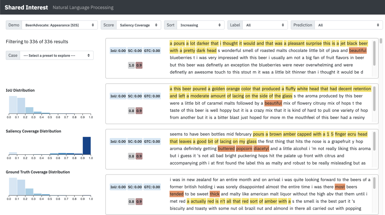Open the Label filter dropdown
Image resolution: width=385 pixels, height=215 pixels.
pyautogui.click(x=265, y=25)
